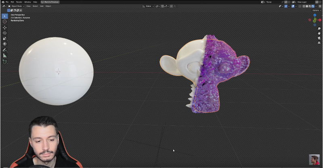Edit the Scene name field

[273, 2]
